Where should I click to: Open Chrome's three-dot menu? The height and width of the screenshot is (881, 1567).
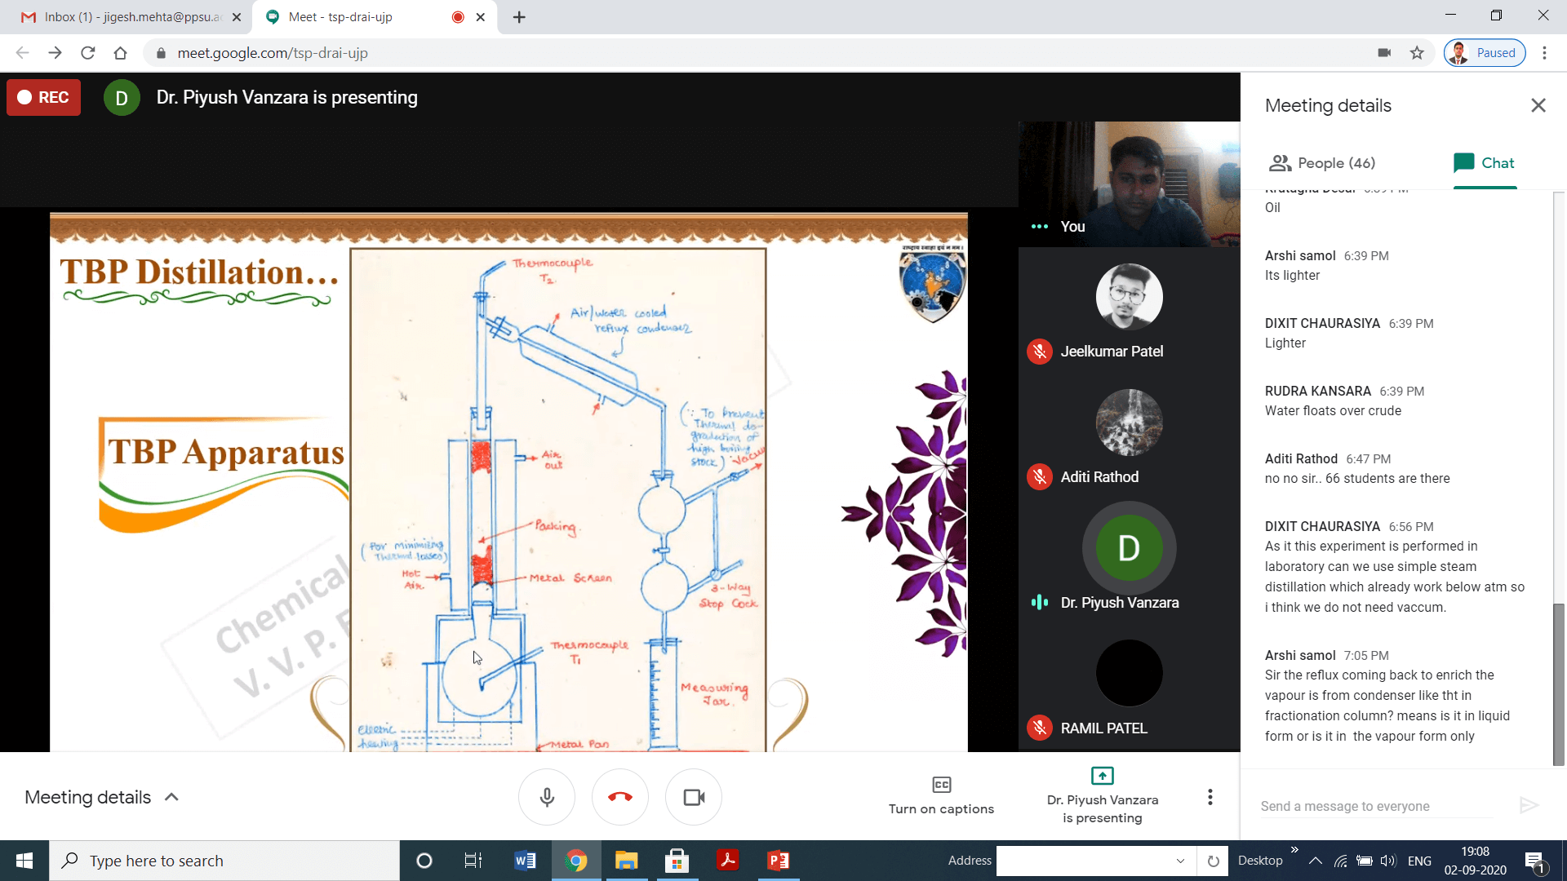pos(1544,53)
